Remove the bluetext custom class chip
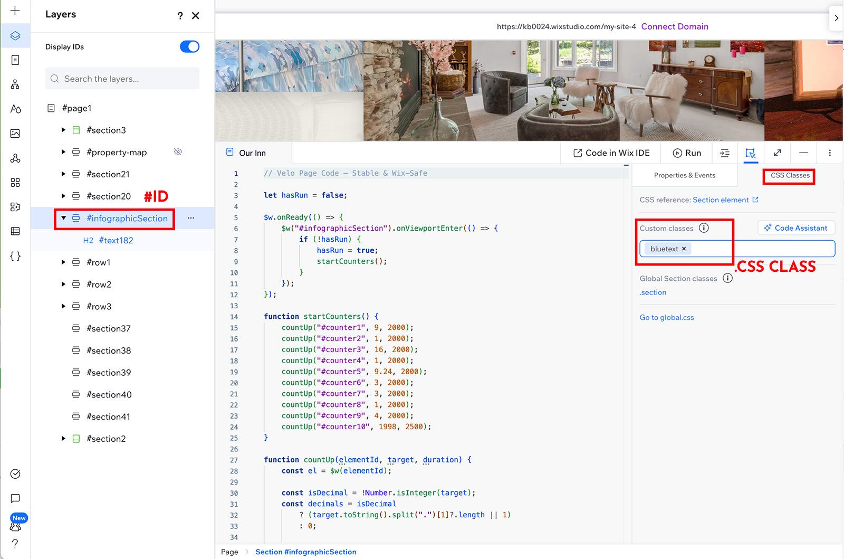The height and width of the screenshot is (559, 844). (x=683, y=248)
